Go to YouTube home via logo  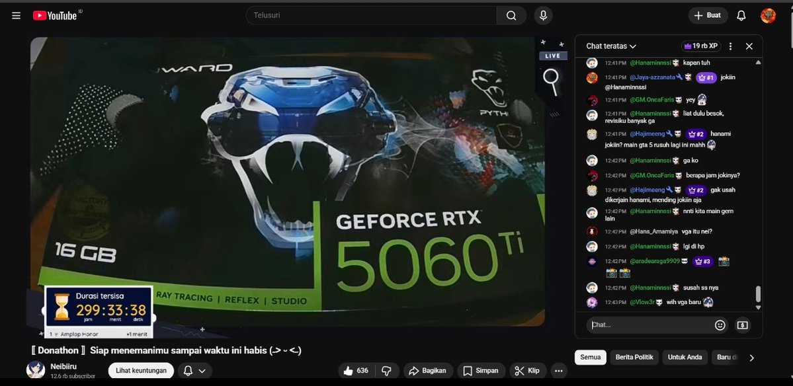[x=55, y=16]
